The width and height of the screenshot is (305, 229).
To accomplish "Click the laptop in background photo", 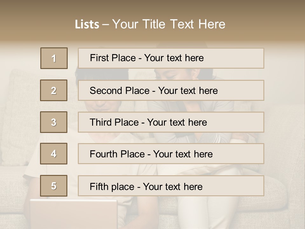I will pyautogui.click(x=73, y=214).
